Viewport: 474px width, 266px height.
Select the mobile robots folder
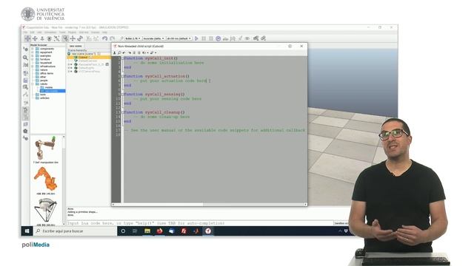(49, 87)
